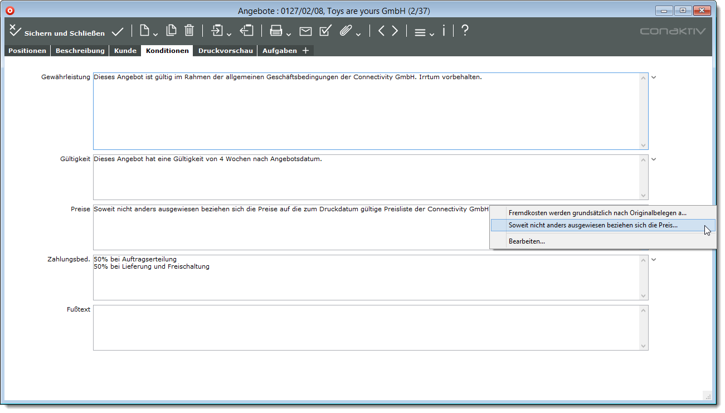The height and width of the screenshot is (413, 725).
Task: Click the checkbox task icon in toolbar
Action: coord(325,31)
